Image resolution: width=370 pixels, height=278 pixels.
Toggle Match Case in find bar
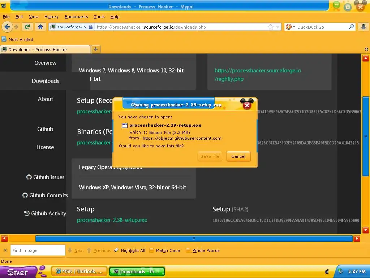165,250
